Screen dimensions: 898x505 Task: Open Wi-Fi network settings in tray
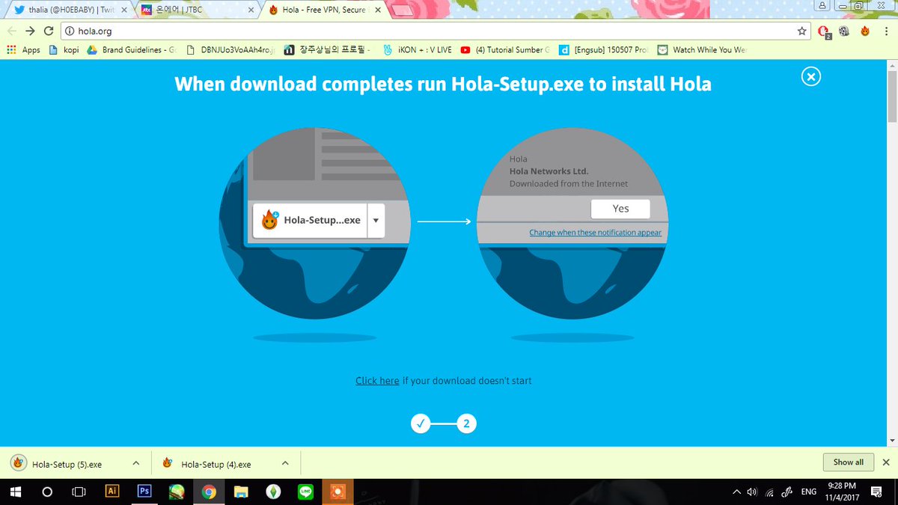(x=769, y=492)
